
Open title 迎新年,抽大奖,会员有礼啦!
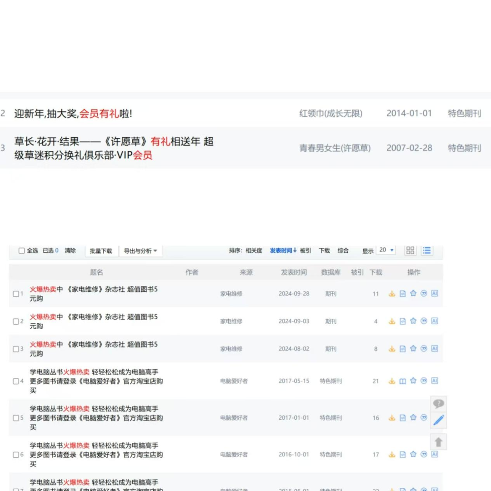(73, 113)
